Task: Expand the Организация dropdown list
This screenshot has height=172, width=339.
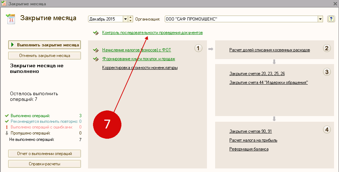Action: pos(320,19)
